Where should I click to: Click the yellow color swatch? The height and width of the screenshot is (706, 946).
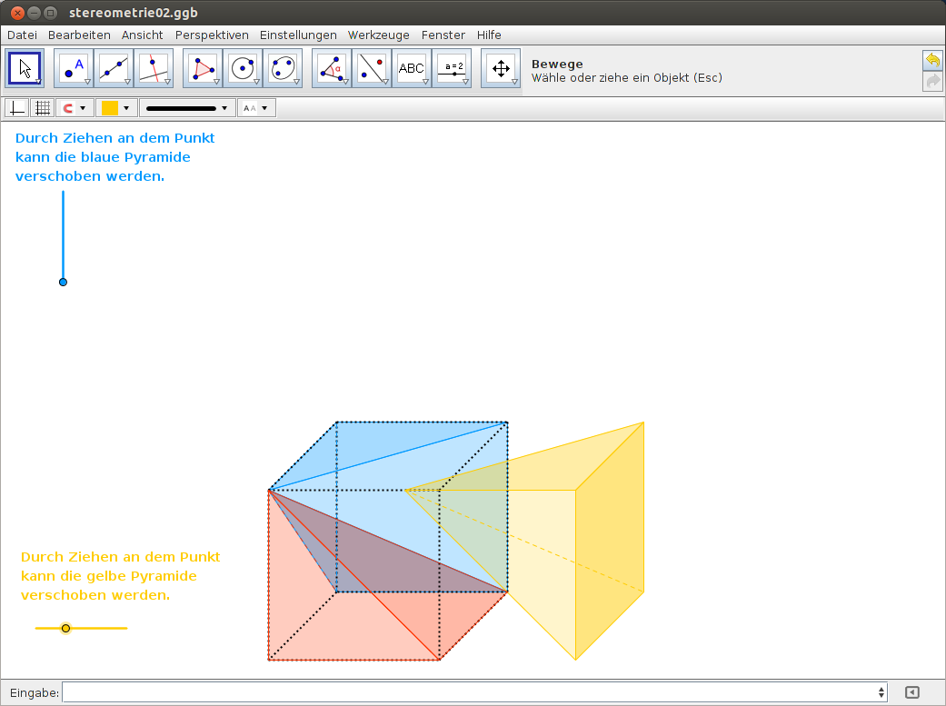pos(110,108)
